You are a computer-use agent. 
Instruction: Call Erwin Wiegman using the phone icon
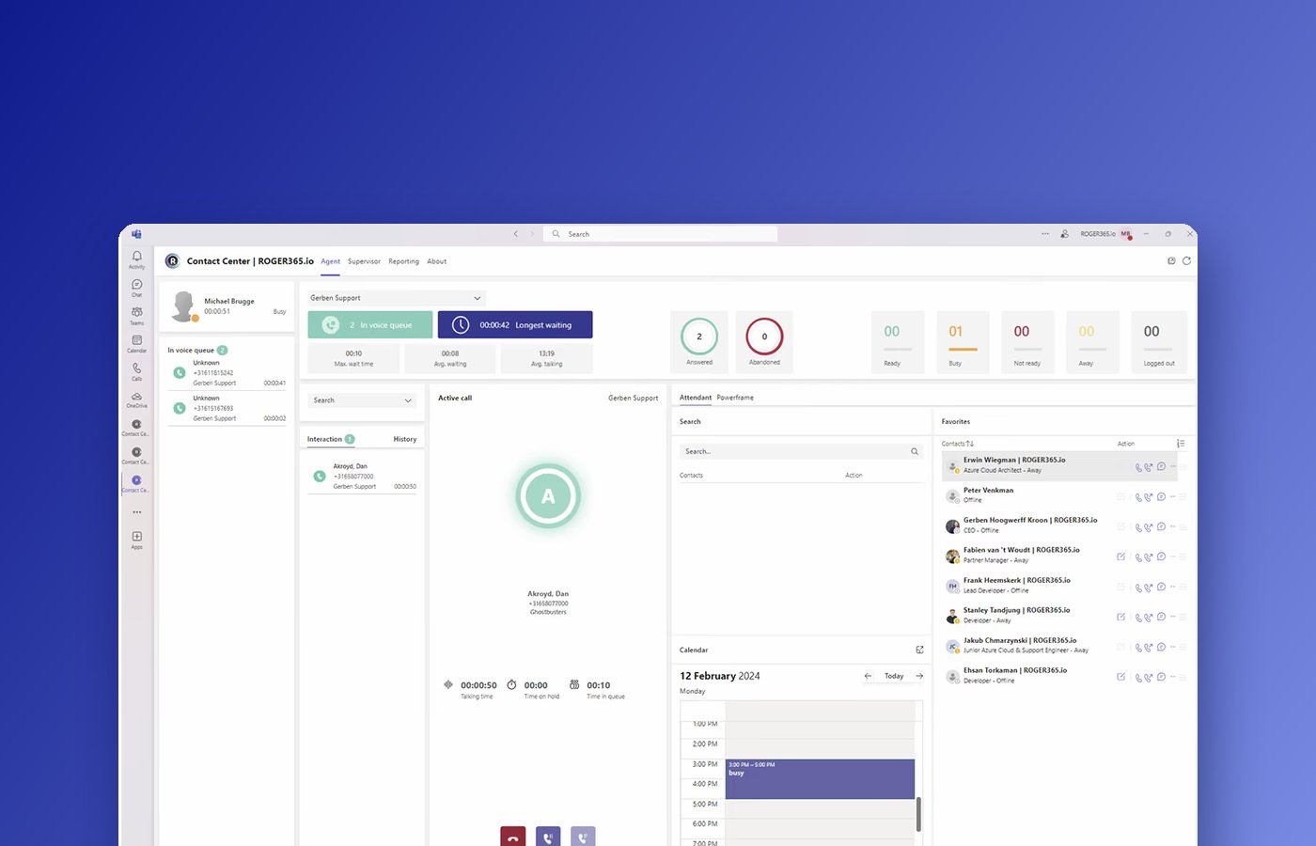pyautogui.click(x=1139, y=467)
